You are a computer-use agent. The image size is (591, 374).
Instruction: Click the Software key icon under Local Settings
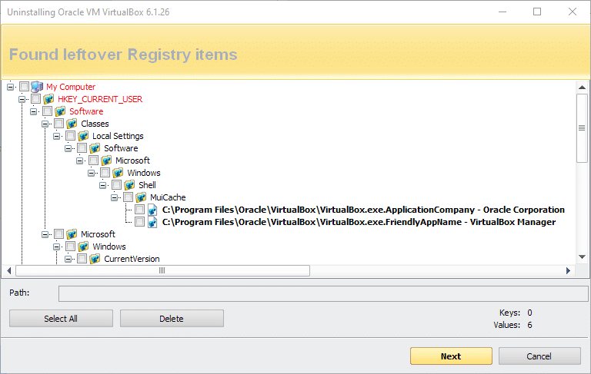[95, 148]
